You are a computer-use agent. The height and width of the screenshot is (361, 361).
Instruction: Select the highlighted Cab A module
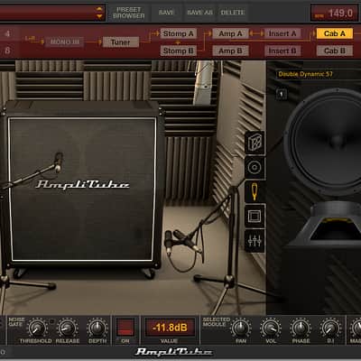(x=335, y=33)
